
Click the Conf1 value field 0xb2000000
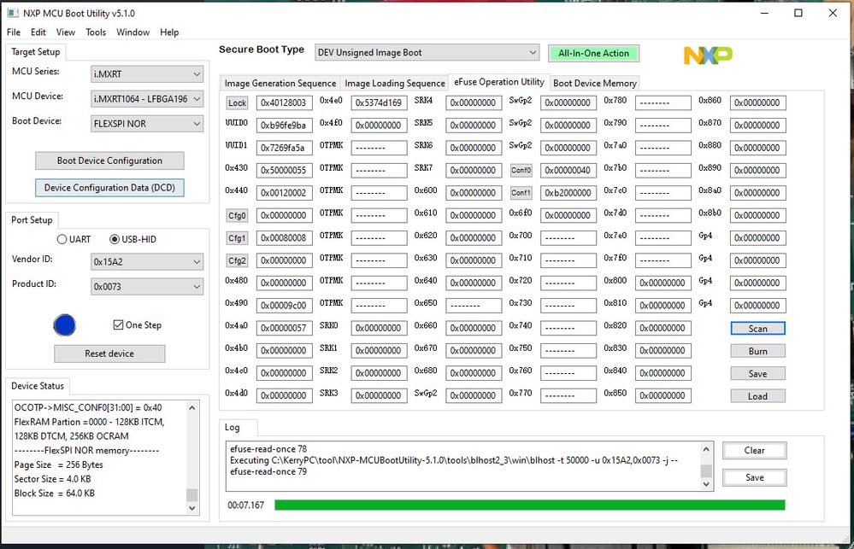[568, 193]
